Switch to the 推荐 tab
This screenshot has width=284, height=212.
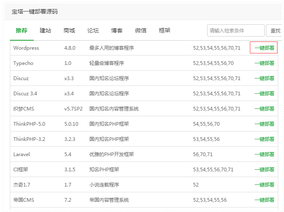click(x=21, y=30)
